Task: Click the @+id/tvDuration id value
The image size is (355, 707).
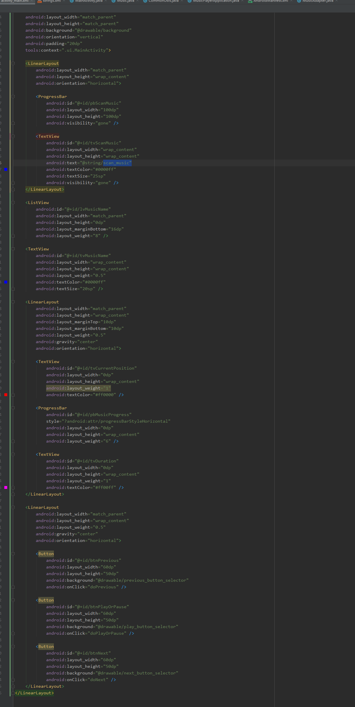Action: (97, 461)
